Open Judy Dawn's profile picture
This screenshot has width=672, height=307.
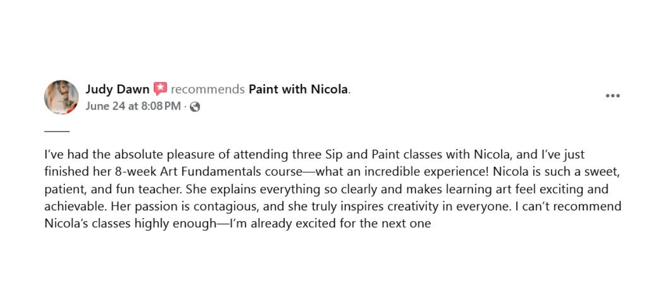pyautogui.click(x=61, y=97)
